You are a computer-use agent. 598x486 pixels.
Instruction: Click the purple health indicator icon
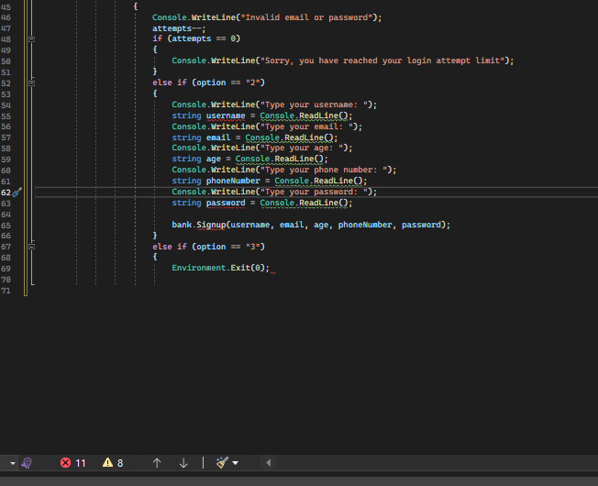(x=27, y=463)
